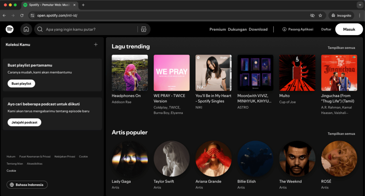Open the Bahasa Indonesia language selector
Image resolution: width=365 pixels, height=196 pixels.
coord(27,185)
